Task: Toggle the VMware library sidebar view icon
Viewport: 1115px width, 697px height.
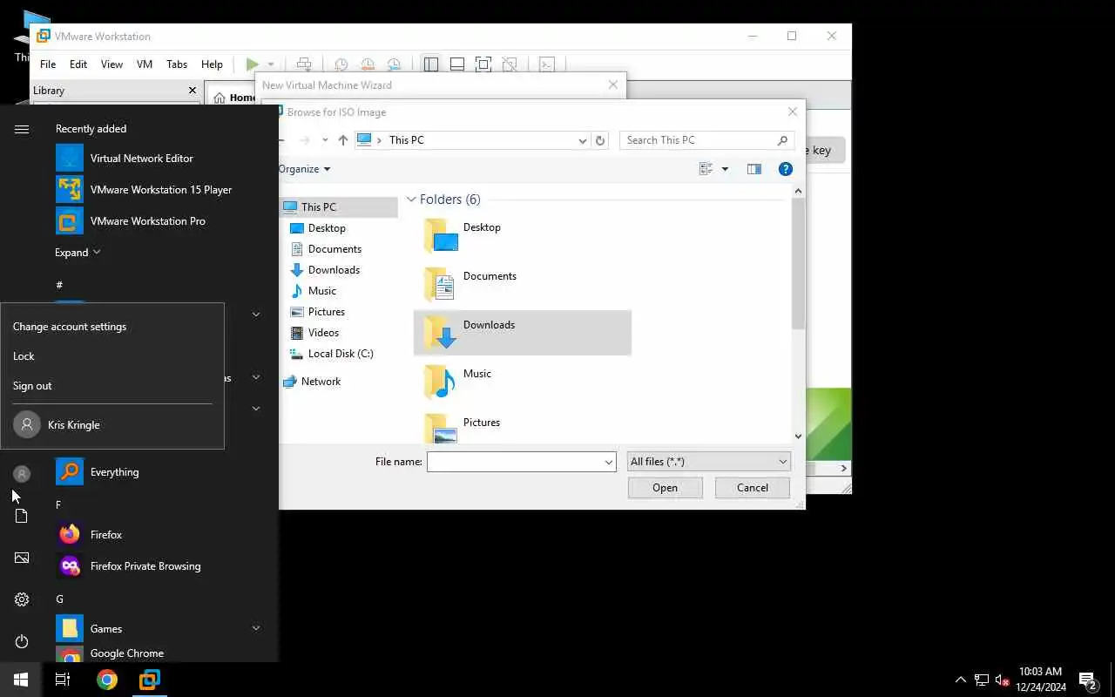Action: 430,64
